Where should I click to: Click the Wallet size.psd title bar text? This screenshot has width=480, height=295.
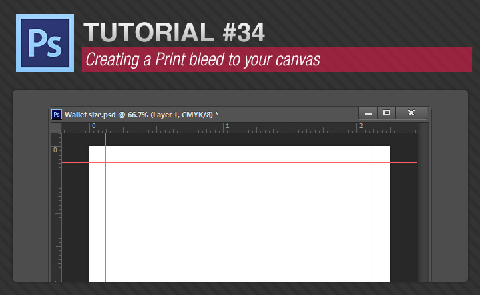click(142, 114)
